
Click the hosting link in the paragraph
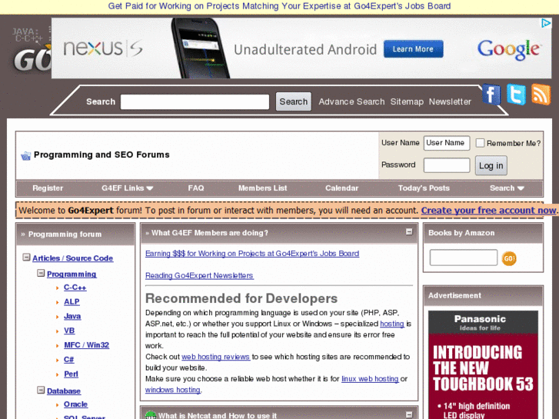pos(392,324)
